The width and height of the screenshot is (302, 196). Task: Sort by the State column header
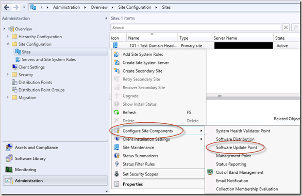pos(287,38)
